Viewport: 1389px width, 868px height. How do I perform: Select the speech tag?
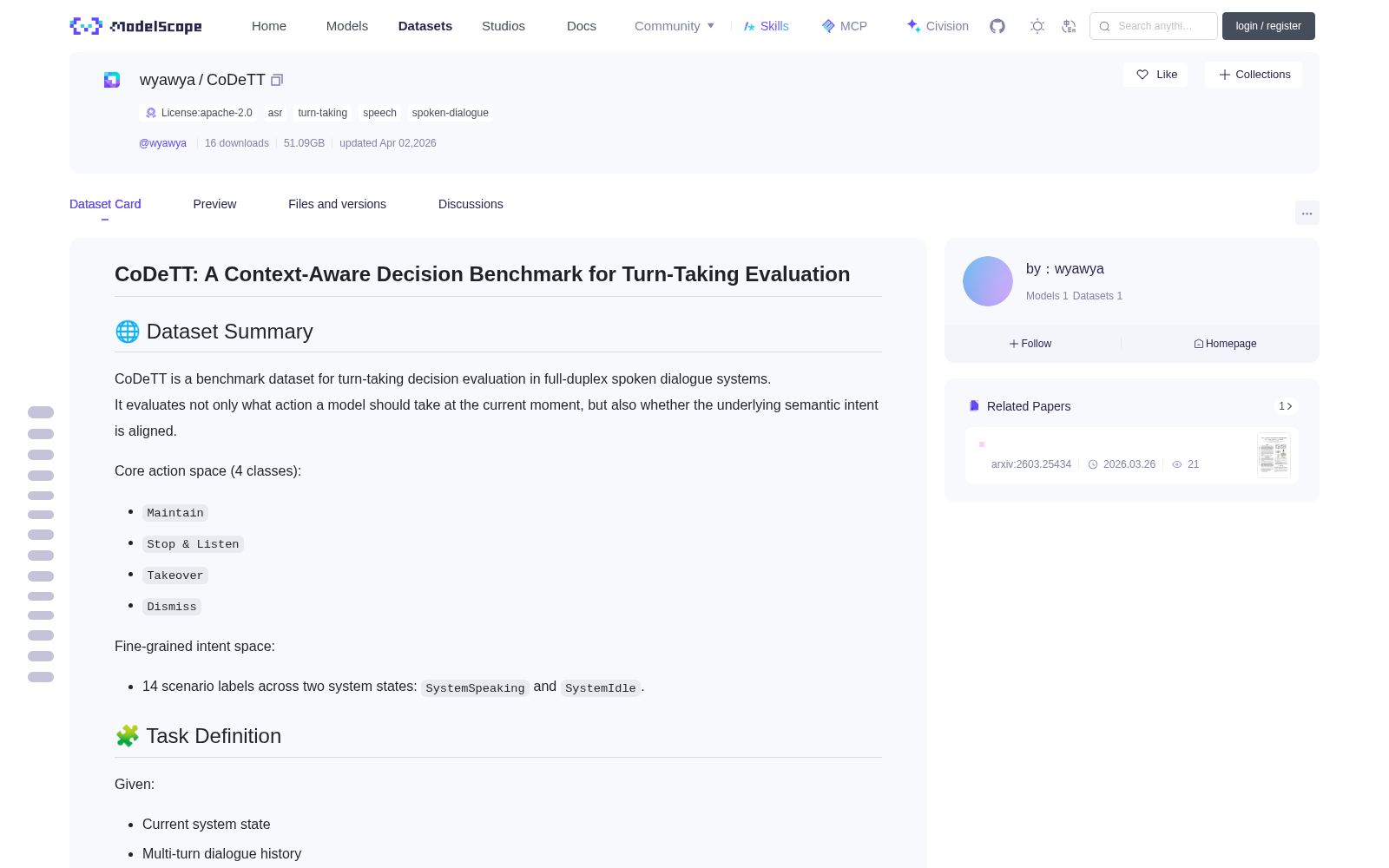click(379, 113)
